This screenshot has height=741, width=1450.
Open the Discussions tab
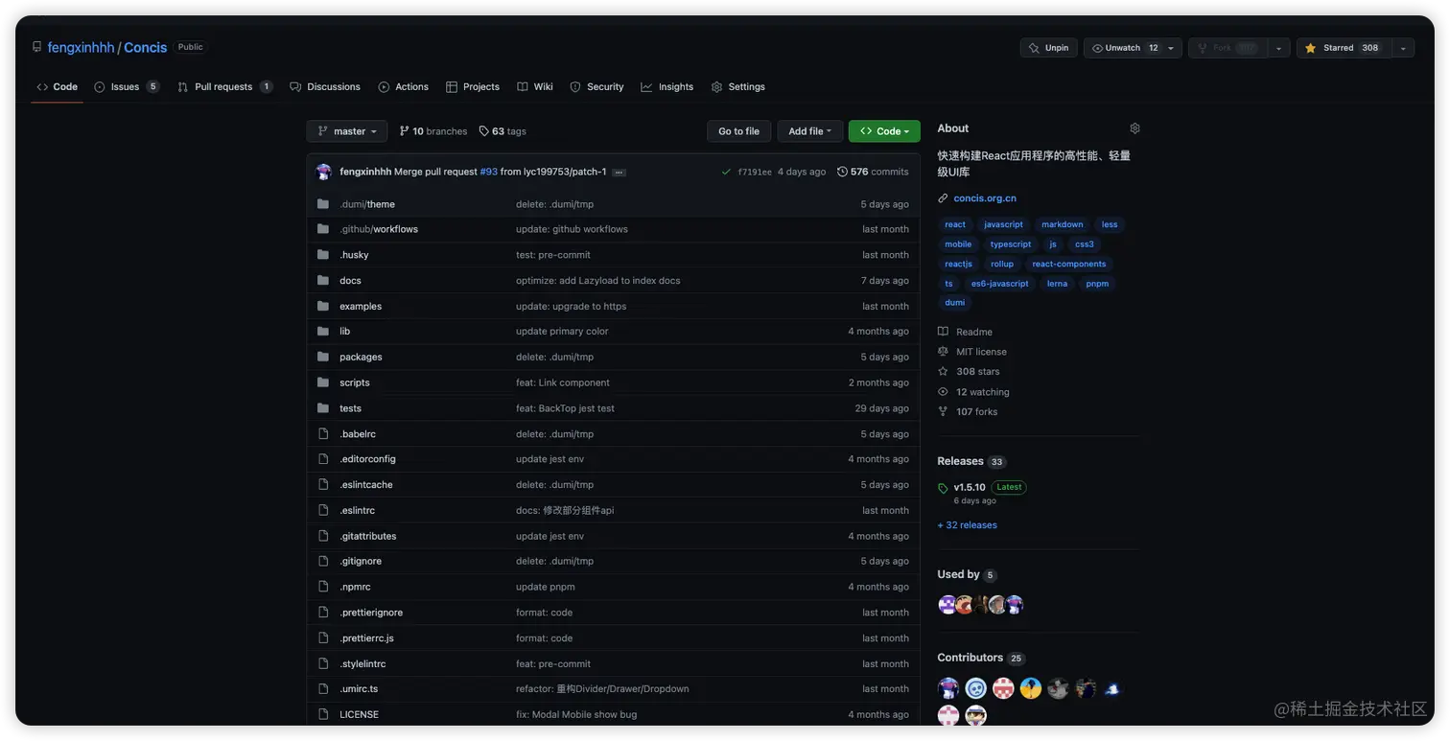(325, 87)
